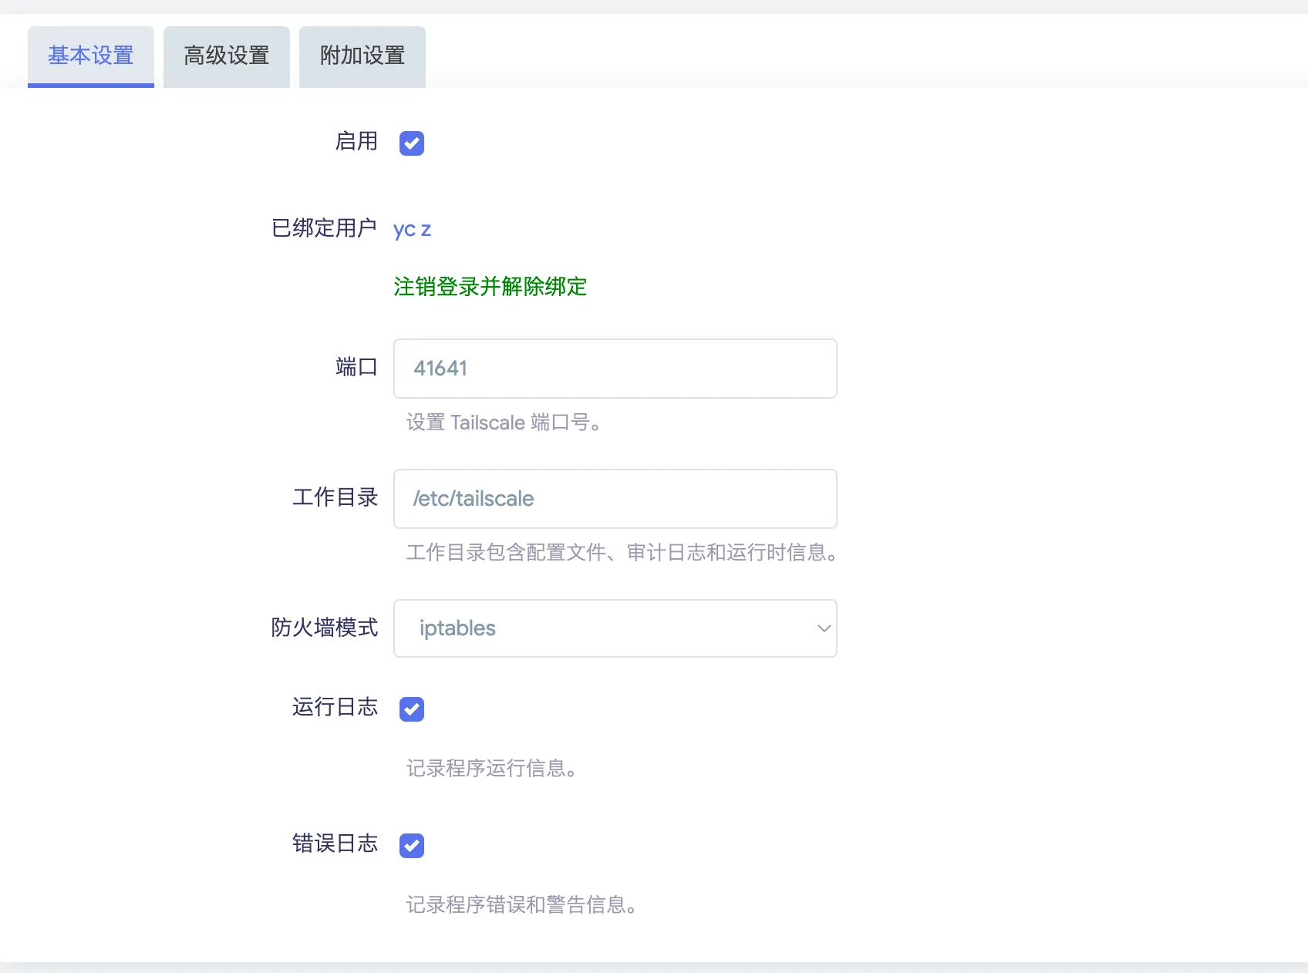
Task: Click the hint text 设置 Tailscale 端口号
Action: [x=504, y=423]
